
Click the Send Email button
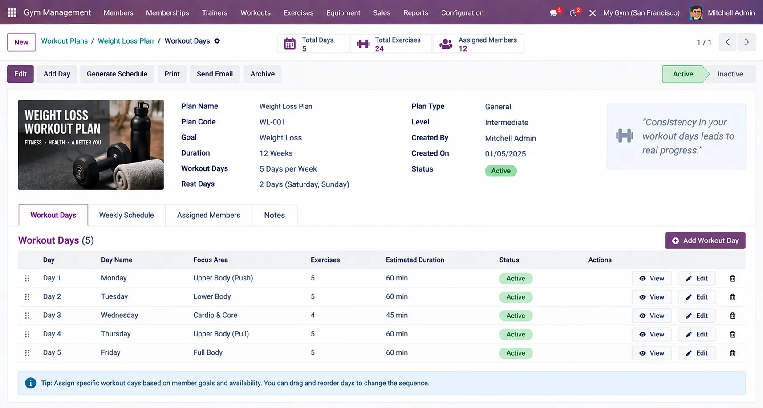215,74
